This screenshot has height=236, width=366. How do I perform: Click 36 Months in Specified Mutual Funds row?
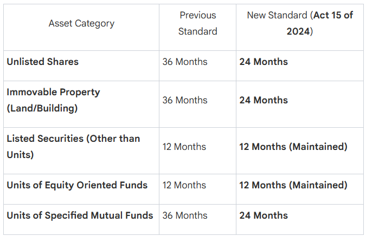(x=184, y=215)
